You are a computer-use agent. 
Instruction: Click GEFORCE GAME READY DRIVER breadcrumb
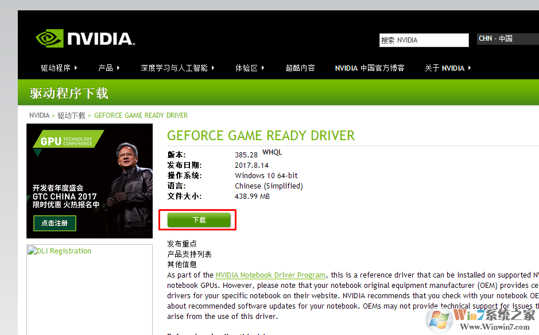tap(141, 115)
